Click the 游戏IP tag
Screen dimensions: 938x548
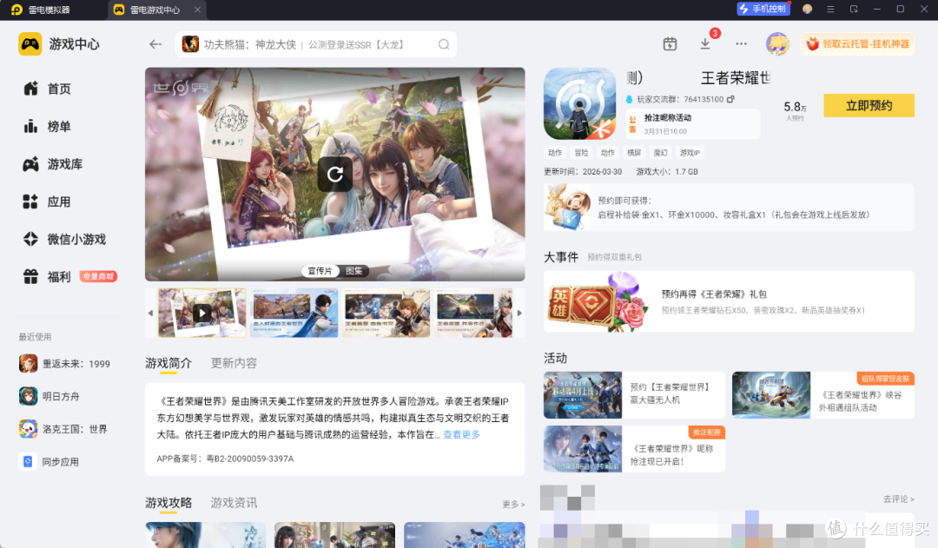(x=689, y=153)
